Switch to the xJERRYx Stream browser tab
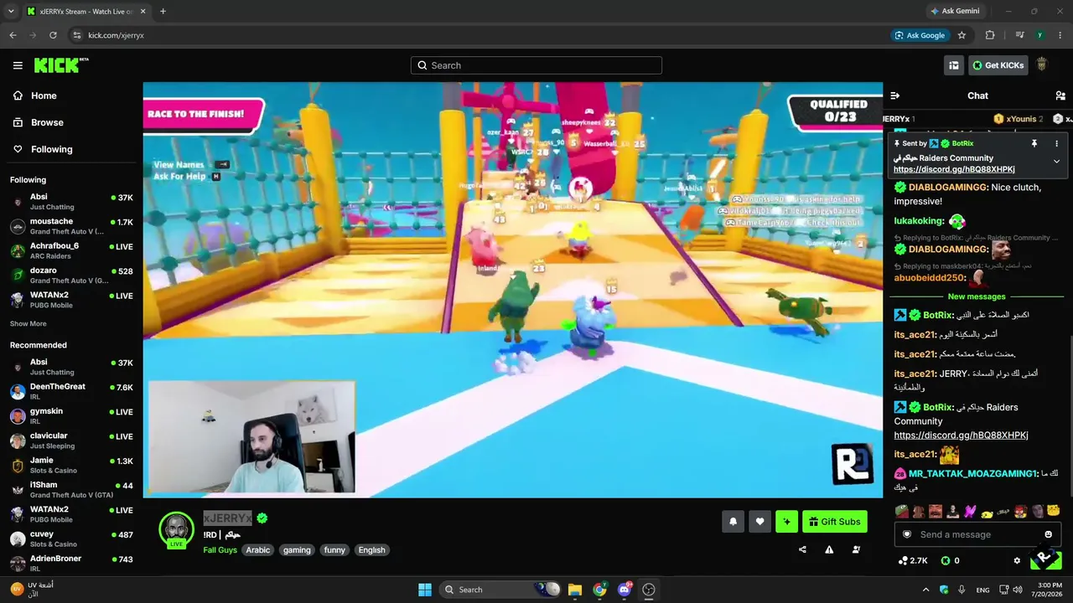This screenshot has height=603, width=1073. (87, 11)
